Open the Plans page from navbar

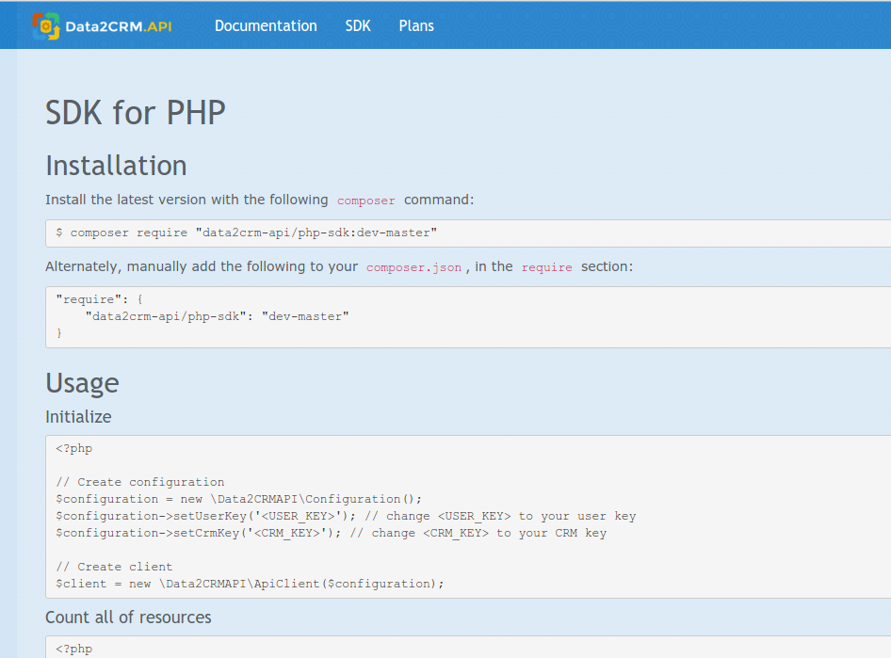click(416, 26)
